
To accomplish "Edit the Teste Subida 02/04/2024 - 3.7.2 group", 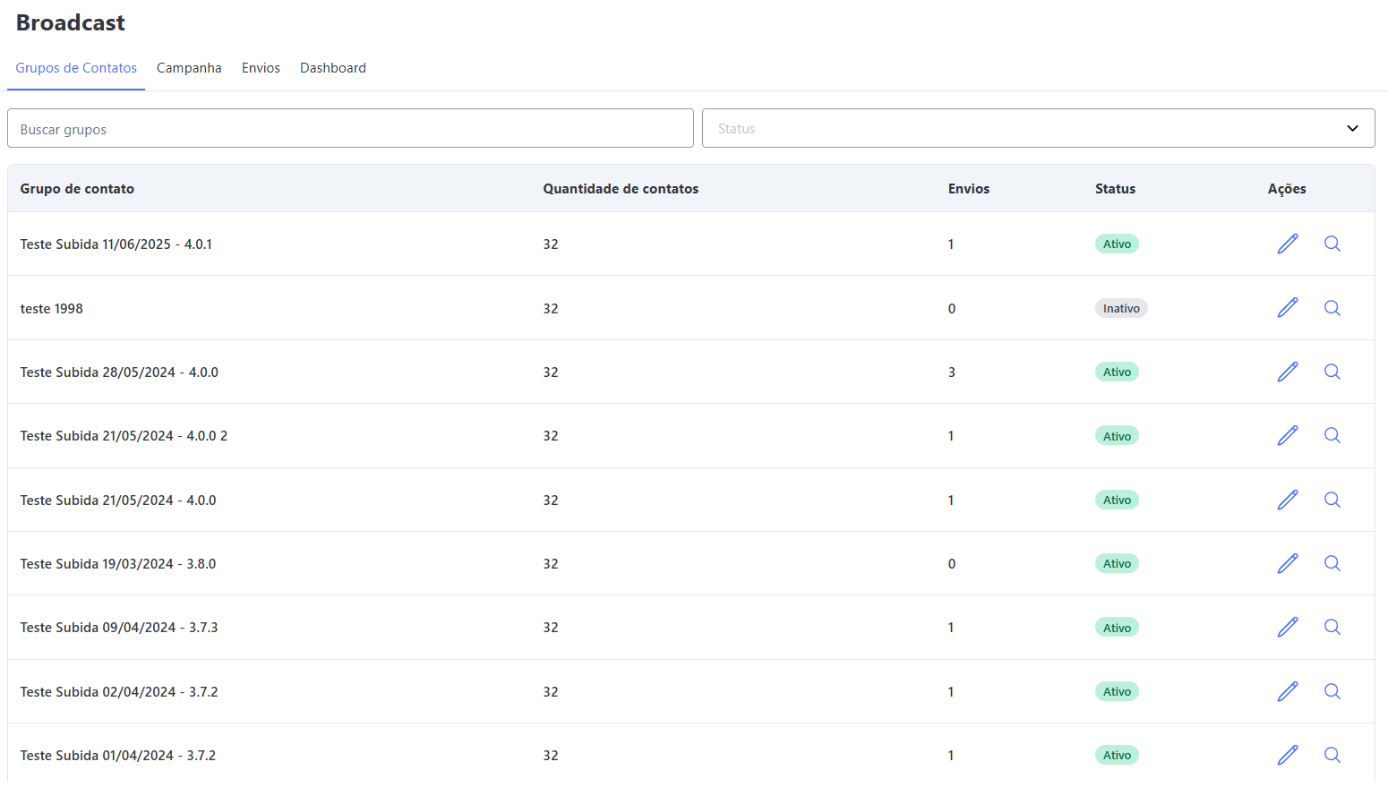I will (1287, 691).
